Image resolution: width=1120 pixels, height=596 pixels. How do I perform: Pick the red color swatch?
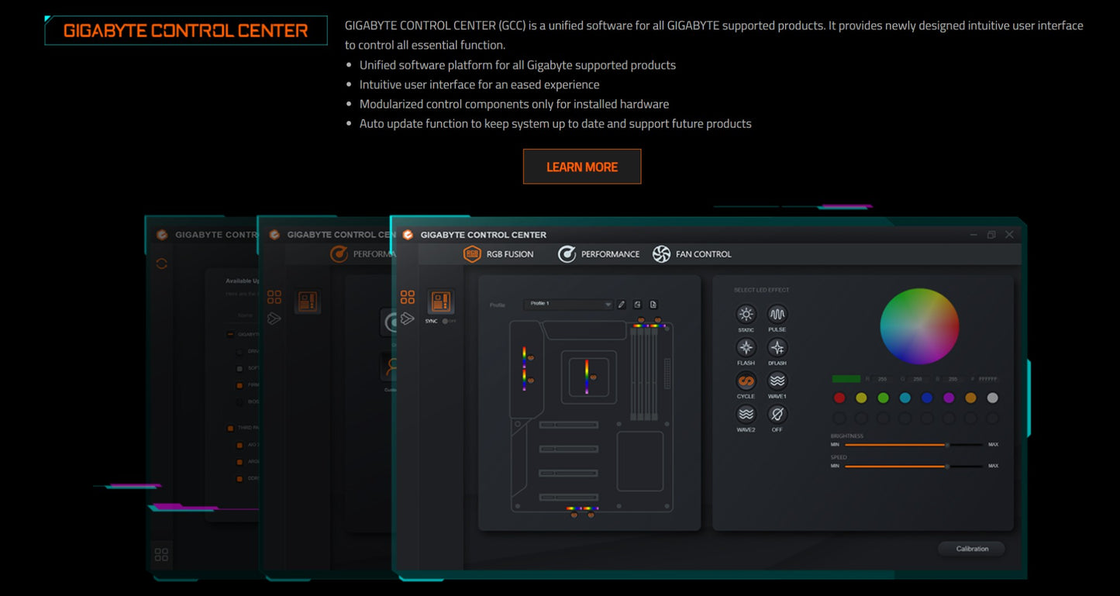(839, 398)
